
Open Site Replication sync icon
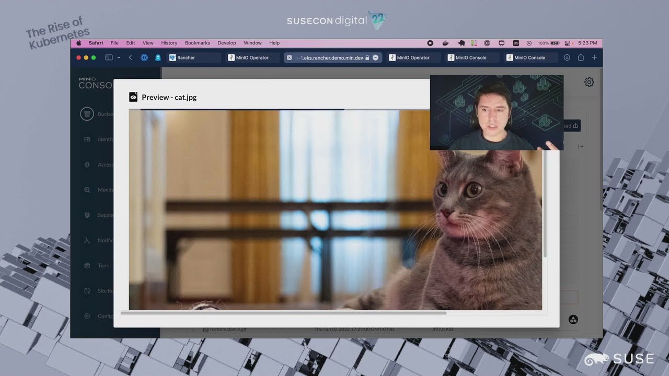(x=87, y=291)
